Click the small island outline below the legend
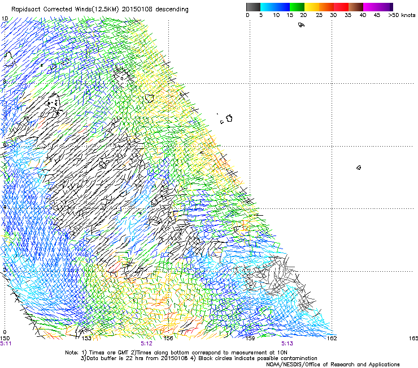 [x=301, y=25]
